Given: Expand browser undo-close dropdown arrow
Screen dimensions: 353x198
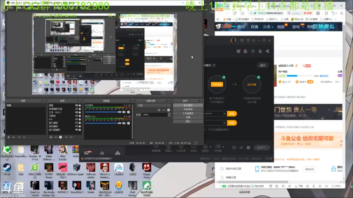Looking at the screenshot, I should tap(336, 14).
